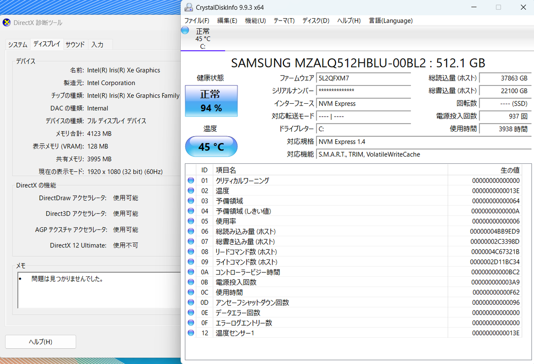Click the status orb for ID 02 温度
The width and height of the screenshot is (534, 364).
coord(191,191)
